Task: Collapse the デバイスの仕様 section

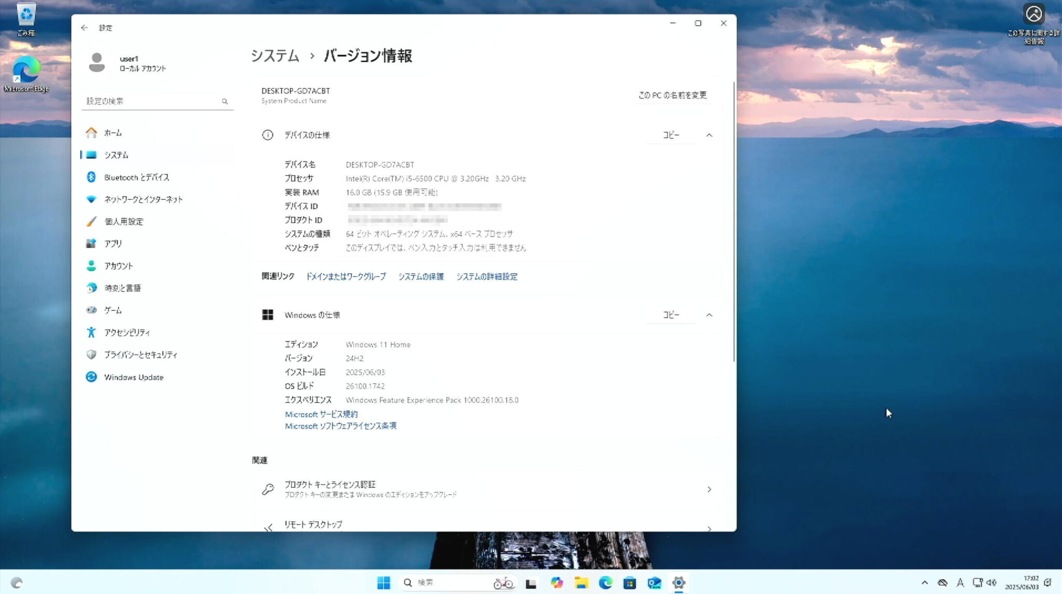Action: tap(709, 135)
